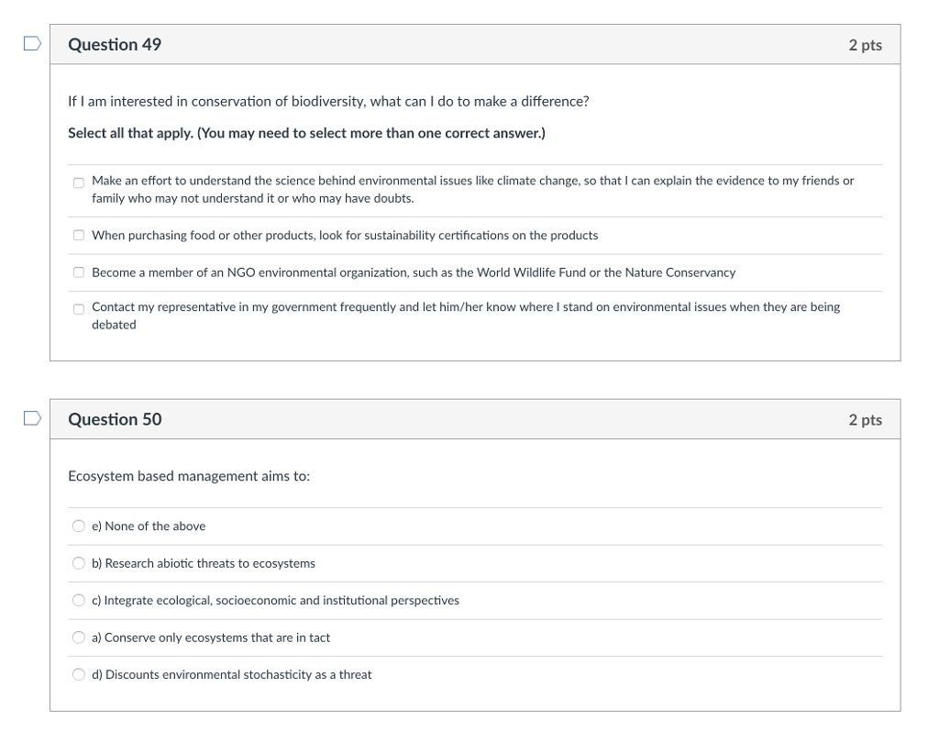Click the biodiversity conservation question text
This screenshot has height=731, width=939.
[x=328, y=101]
